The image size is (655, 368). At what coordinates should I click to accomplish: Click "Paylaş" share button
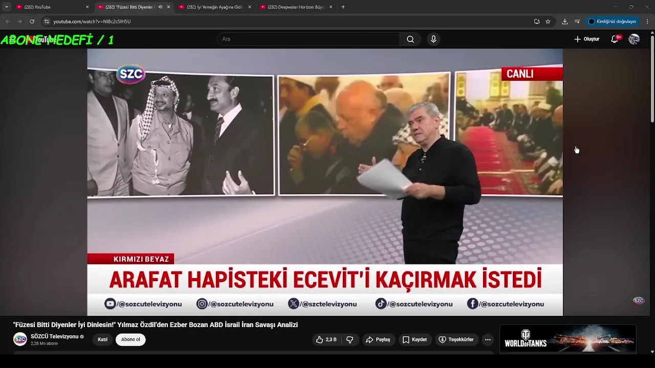[378, 339]
